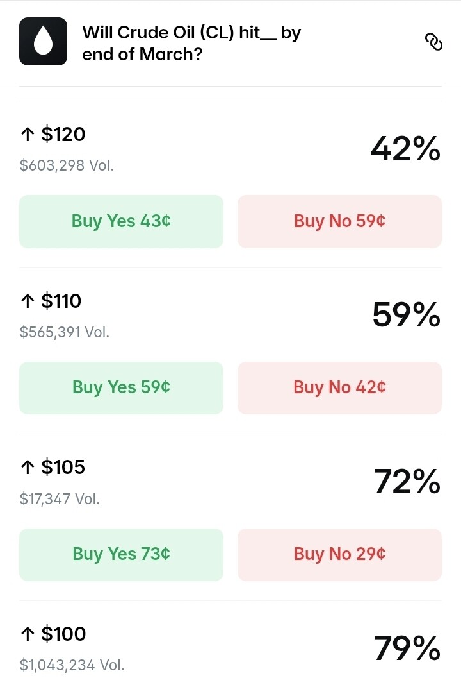Click the up arrow beside $100

point(28,634)
